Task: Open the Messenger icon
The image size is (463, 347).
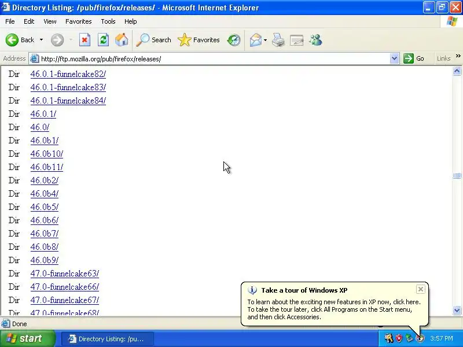Action: 315,40
